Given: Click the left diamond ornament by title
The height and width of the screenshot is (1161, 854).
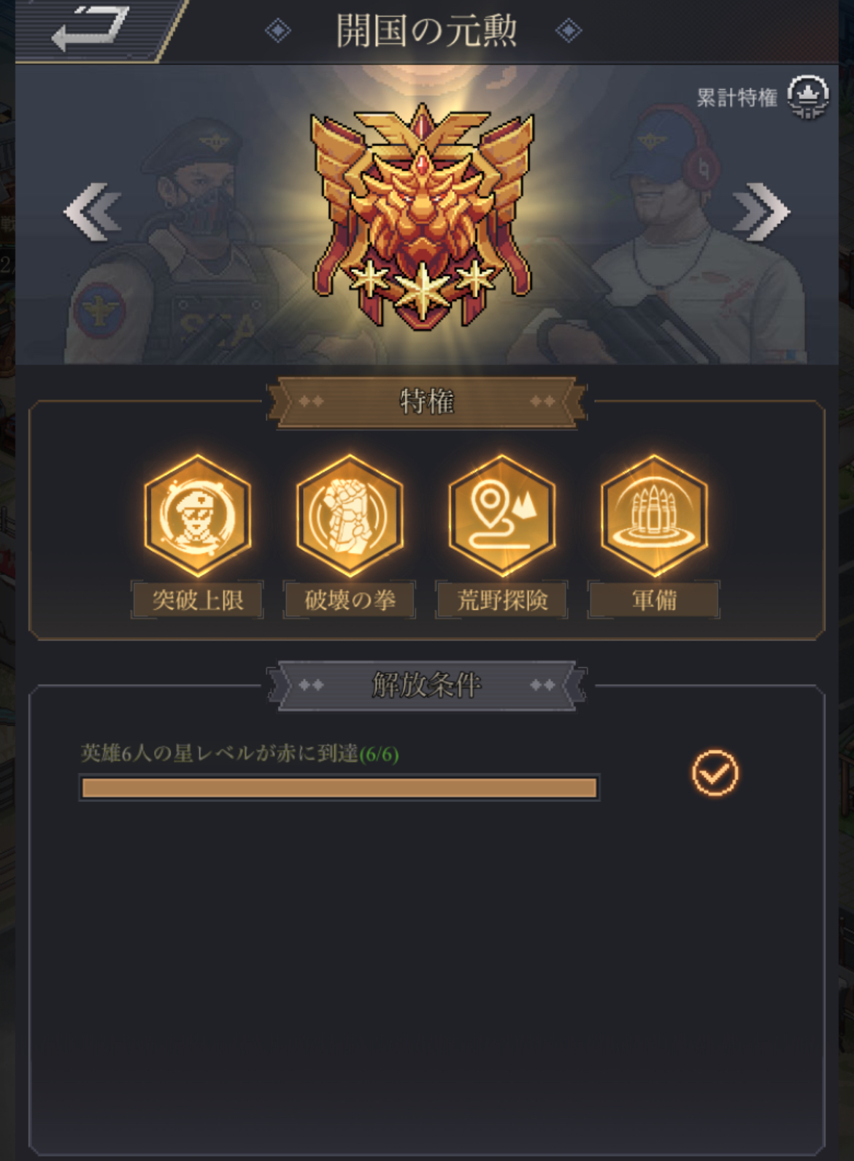Looking at the screenshot, I should pos(277,31).
